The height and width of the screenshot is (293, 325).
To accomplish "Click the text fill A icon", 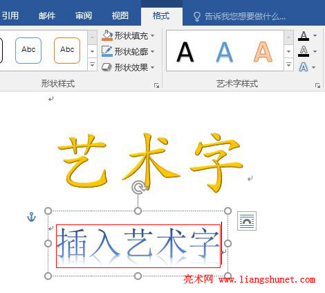I will click(304, 36).
